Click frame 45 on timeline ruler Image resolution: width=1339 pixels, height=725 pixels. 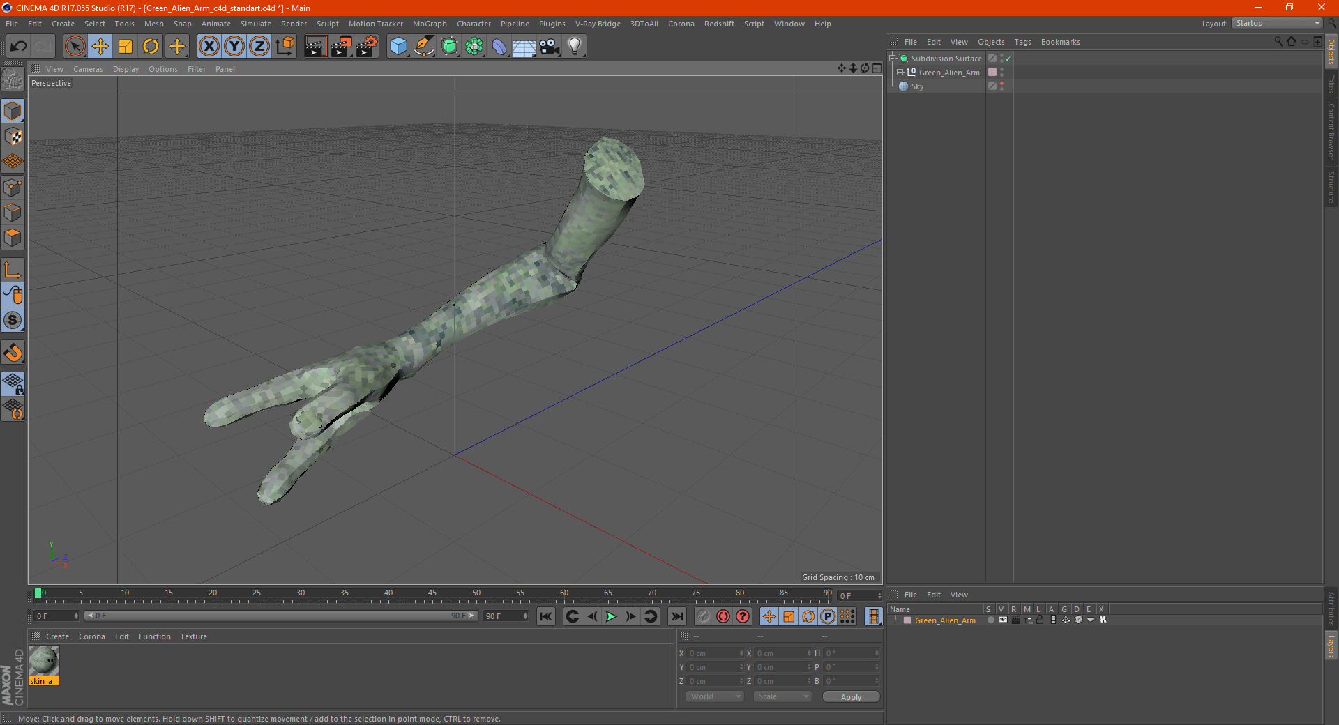pyautogui.click(x=432, y=595)
